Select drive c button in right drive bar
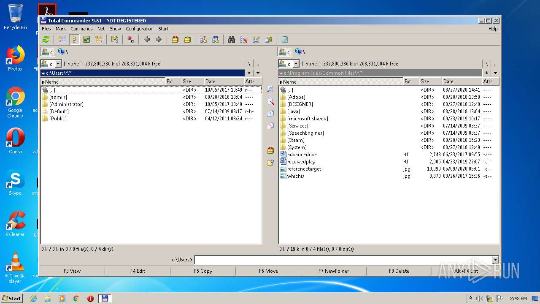The image size is (540, 304). point(285,52)
